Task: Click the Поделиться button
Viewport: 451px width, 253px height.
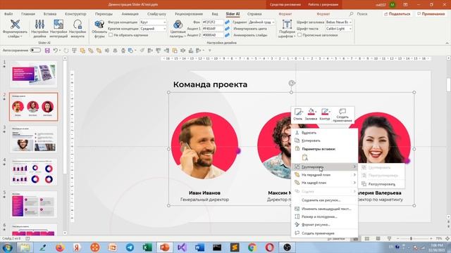Action: tap(397, 14)
